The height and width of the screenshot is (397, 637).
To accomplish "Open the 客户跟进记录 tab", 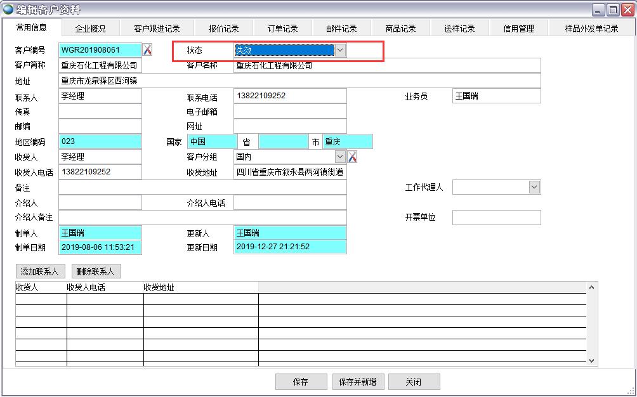I will [157, 29].
